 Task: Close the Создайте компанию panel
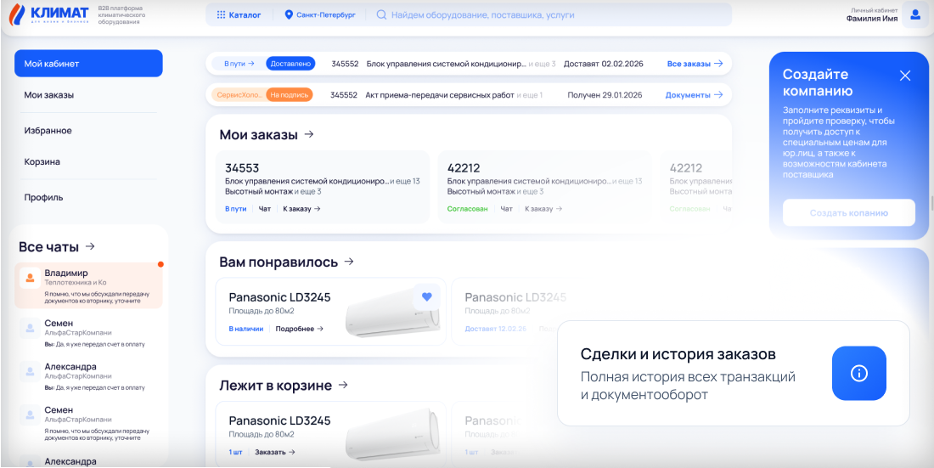click(904, 76)
